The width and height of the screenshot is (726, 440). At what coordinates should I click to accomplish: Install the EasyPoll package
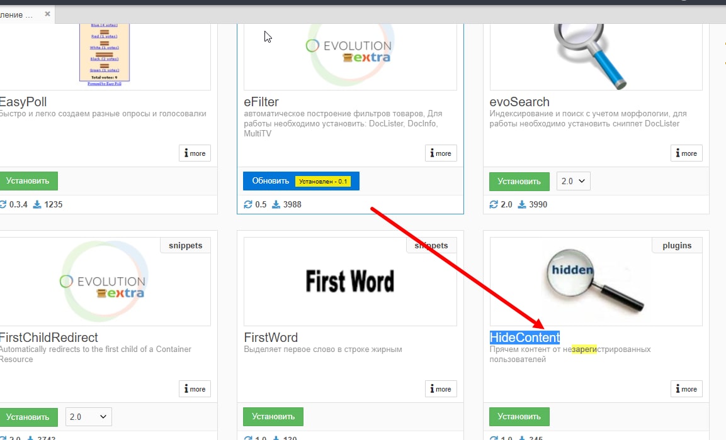click(x=28, y=181)
